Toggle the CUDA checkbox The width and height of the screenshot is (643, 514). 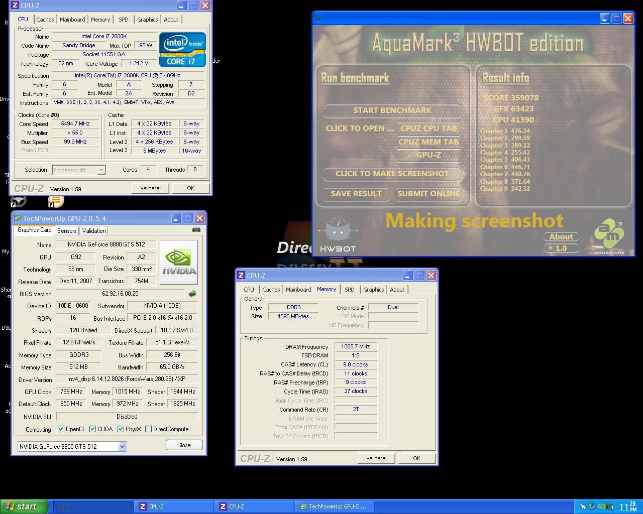[92, 429]
